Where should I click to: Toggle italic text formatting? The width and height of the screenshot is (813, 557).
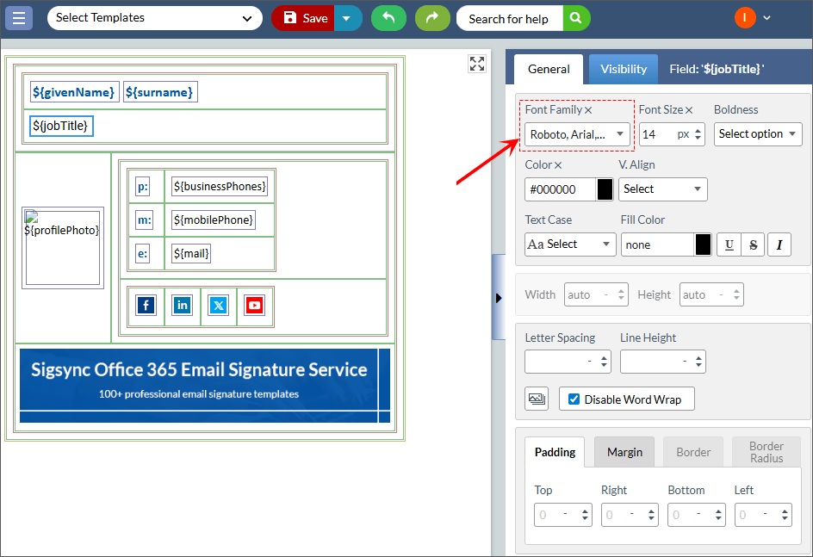[x=779, y=244]
